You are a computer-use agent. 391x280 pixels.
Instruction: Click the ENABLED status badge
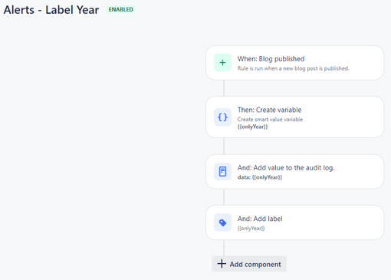pos(120,9)
